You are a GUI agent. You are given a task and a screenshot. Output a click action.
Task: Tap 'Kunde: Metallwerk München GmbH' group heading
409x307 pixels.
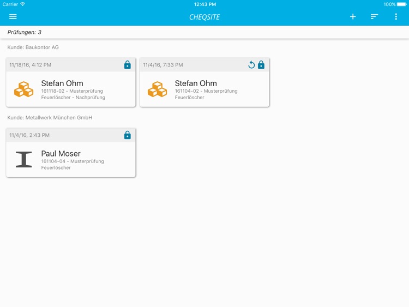(x=50, y=118)
